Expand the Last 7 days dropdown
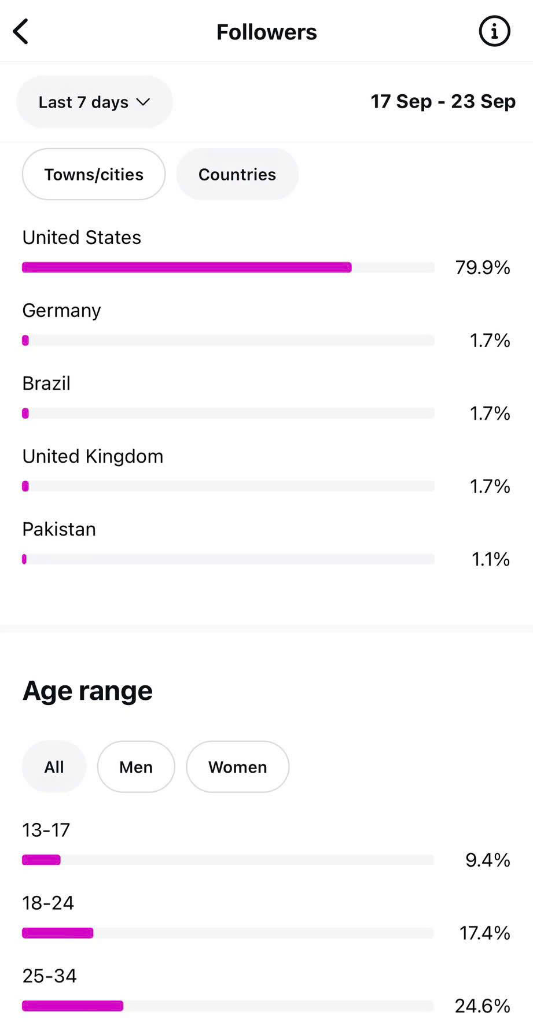 pos(94,102)
